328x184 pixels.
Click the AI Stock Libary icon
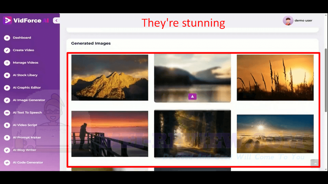coord(7,75)
